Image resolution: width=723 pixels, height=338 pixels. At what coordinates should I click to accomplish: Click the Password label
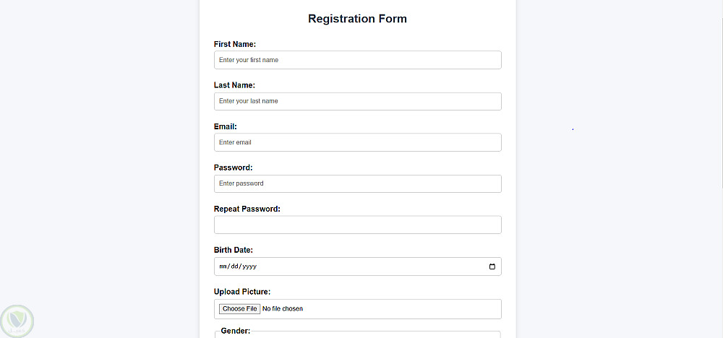[233, 168]
